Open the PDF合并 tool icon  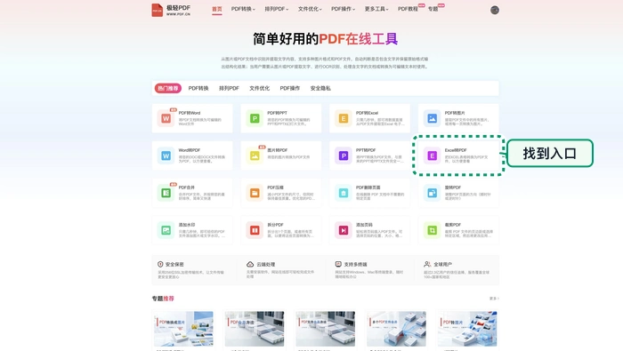pos(166,193)
